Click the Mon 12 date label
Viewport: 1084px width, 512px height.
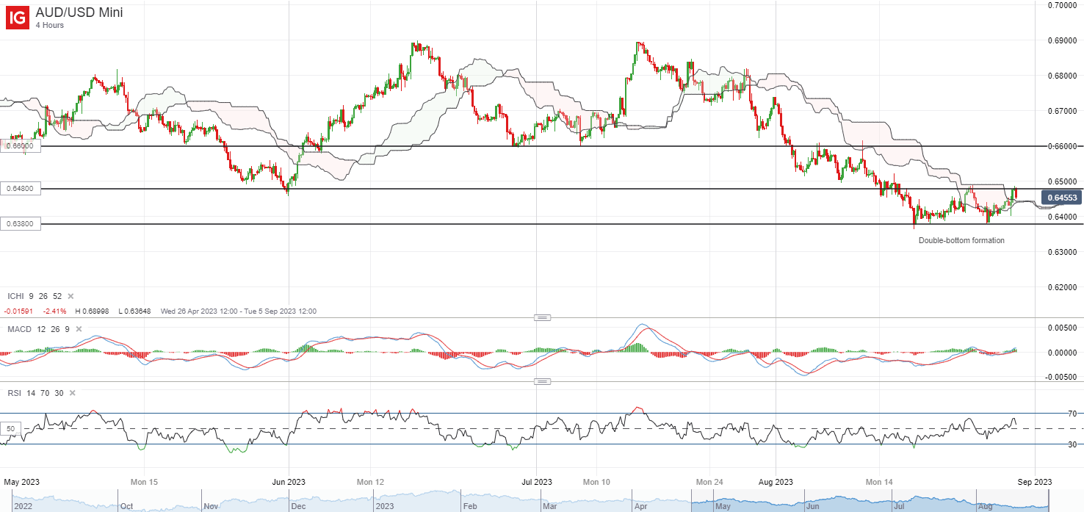click(x=370, y=482)
